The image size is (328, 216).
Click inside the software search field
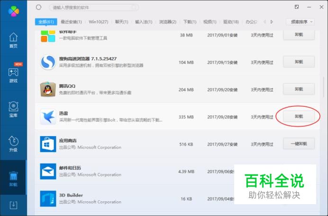[x=94, y=8]
